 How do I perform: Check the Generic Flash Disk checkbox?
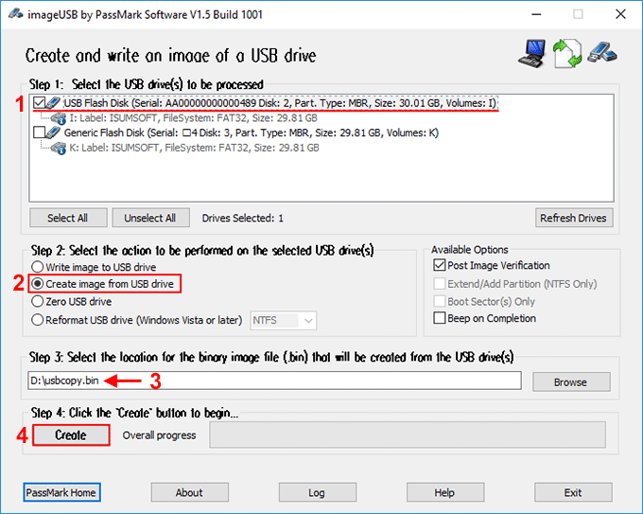(40, 133)
